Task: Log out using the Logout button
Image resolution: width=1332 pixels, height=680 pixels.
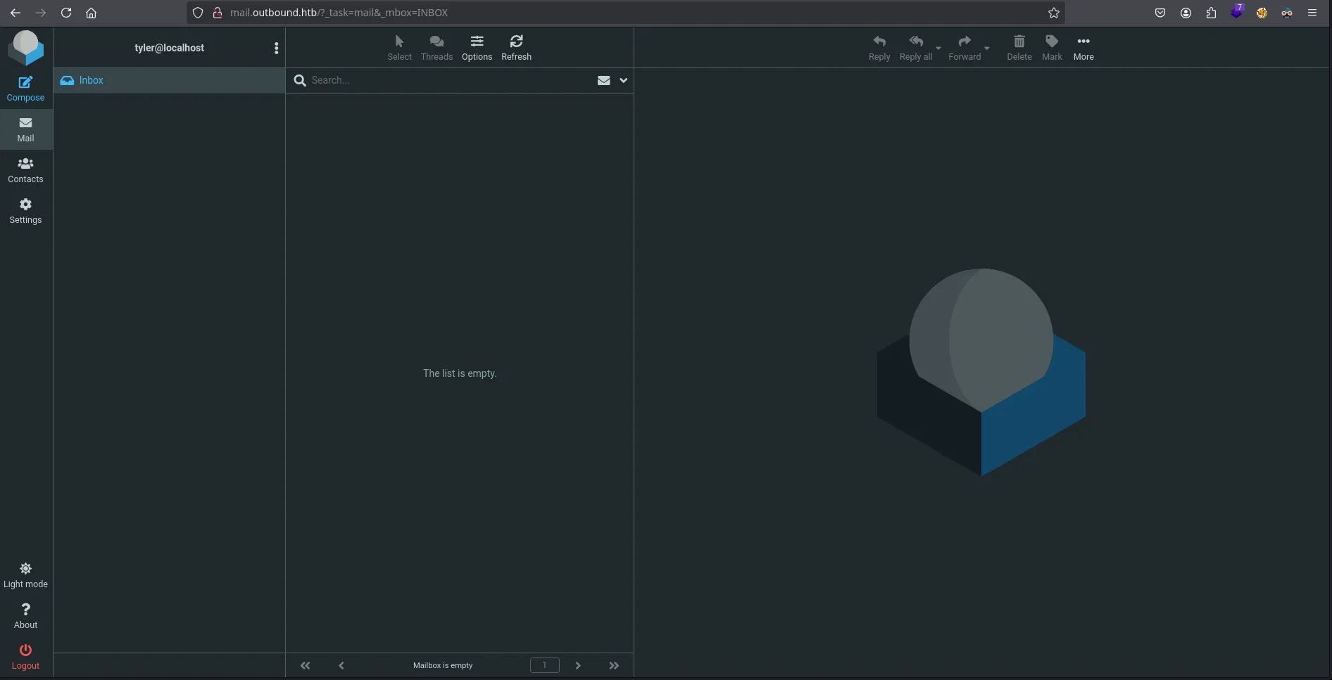Action: (25, 657)
